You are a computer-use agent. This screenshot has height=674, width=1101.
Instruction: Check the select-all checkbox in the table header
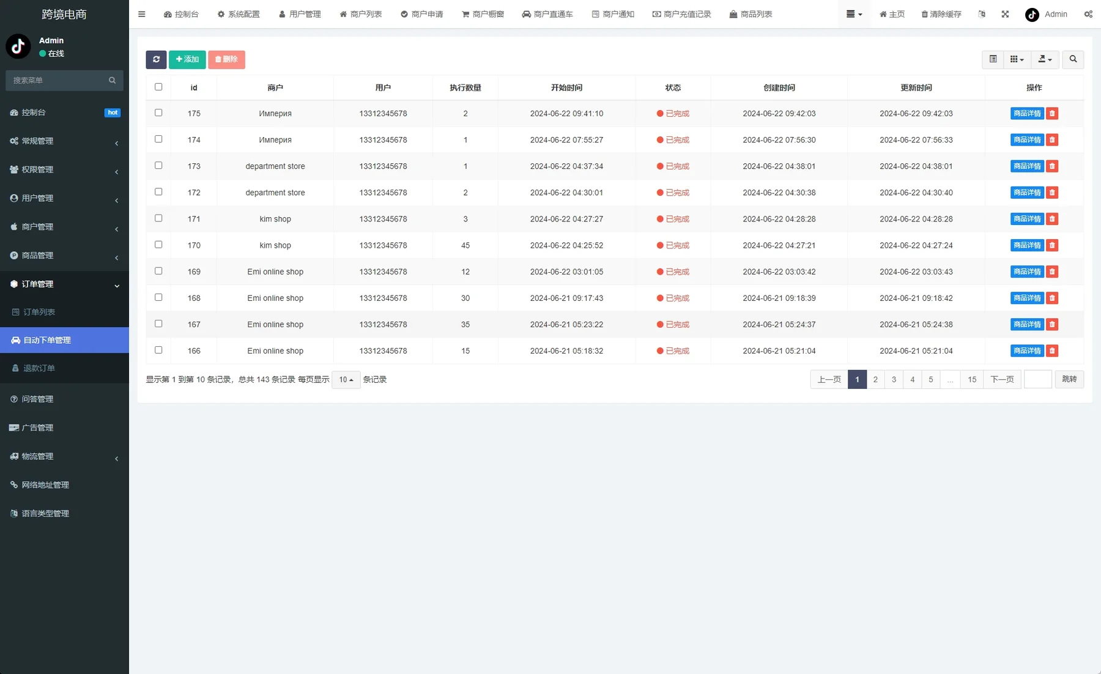point(158,87)
